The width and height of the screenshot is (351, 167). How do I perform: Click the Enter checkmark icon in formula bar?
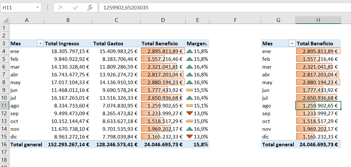tap(76, 7)
